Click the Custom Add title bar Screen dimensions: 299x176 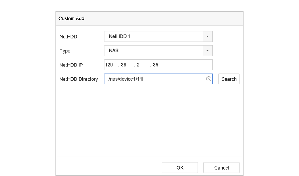coord(149,18)
